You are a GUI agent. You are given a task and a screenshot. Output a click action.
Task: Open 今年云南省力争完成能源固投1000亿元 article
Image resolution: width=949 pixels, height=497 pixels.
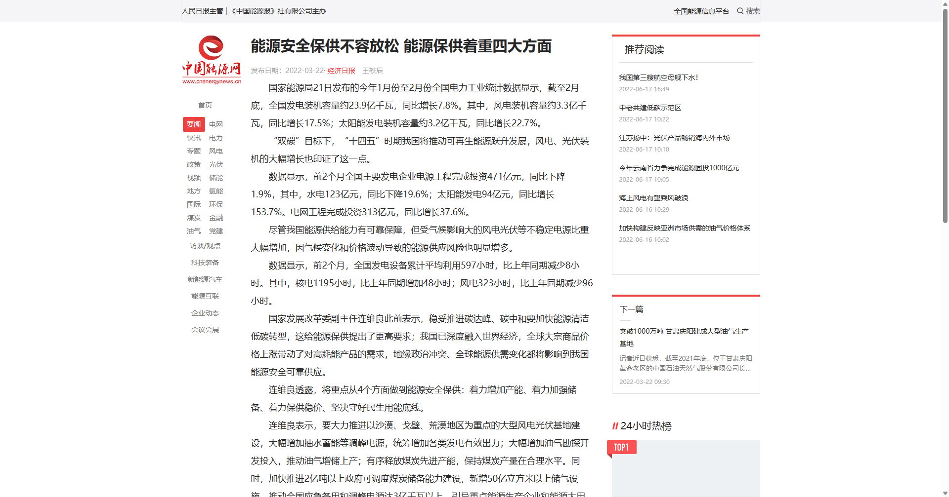click(x=679, y=168)
